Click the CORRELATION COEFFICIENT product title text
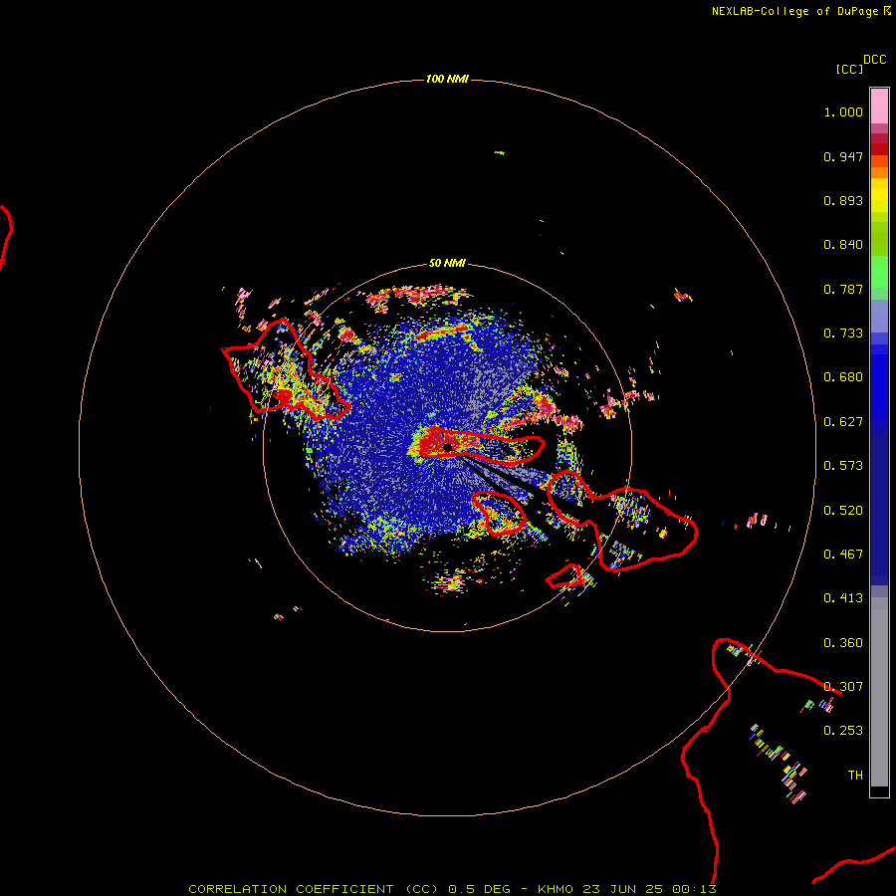Image resolution: width=896 pixels, height=896 pixels. (x=313, y=889)
